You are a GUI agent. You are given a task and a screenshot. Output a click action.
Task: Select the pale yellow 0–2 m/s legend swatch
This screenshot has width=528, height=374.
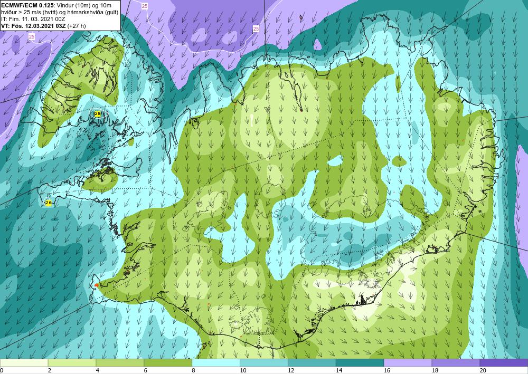24,363
